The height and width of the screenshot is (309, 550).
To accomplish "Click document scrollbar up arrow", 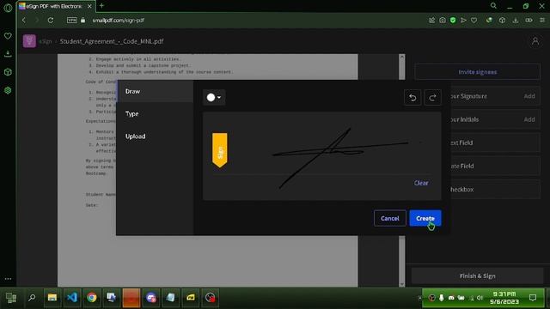I will [x=402, y=58].
